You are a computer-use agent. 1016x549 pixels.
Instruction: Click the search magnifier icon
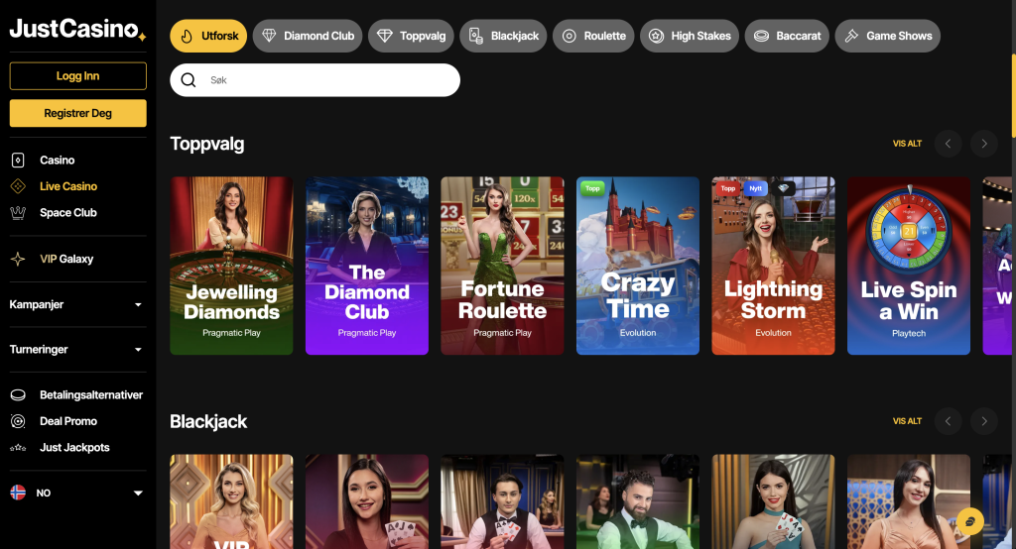click(x=189, y=79)
